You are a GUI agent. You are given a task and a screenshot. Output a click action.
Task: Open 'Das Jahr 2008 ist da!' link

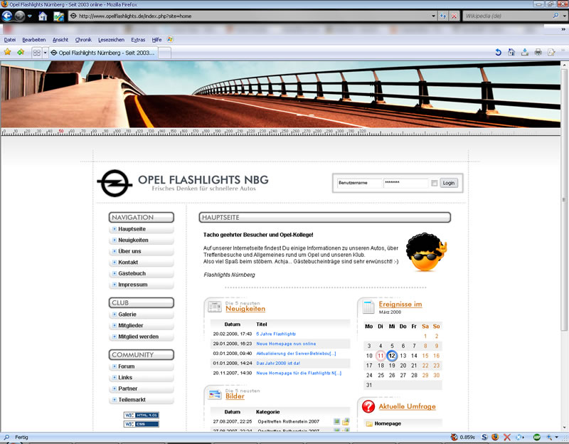tap(278, 363)
